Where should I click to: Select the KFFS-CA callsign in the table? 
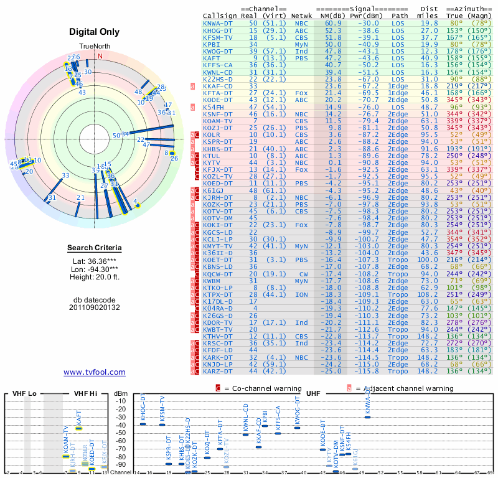click(x=217, y=65)
